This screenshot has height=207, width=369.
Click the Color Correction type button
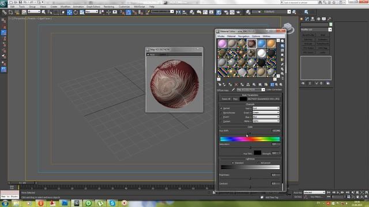pyautogui.click(x=274, y=90)
